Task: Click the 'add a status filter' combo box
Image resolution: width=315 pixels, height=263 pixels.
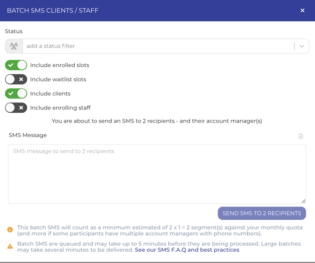Action: (158, 46)
